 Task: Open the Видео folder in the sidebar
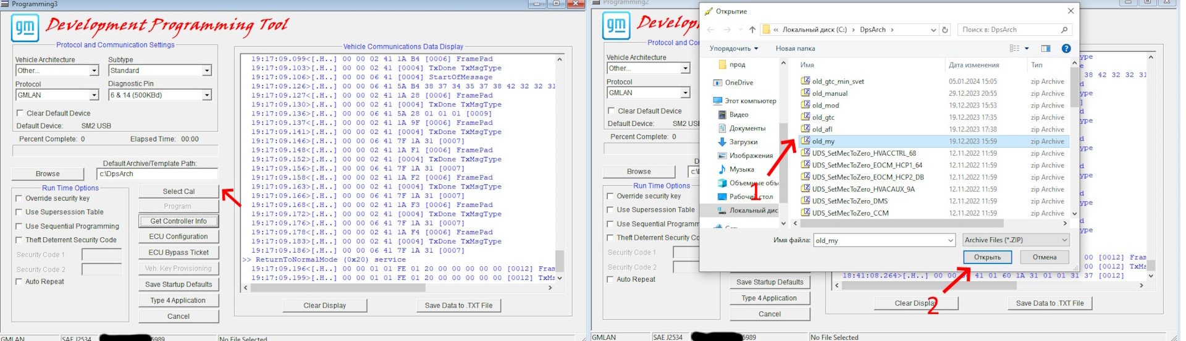pyautogui.click(x=734, y=114)
